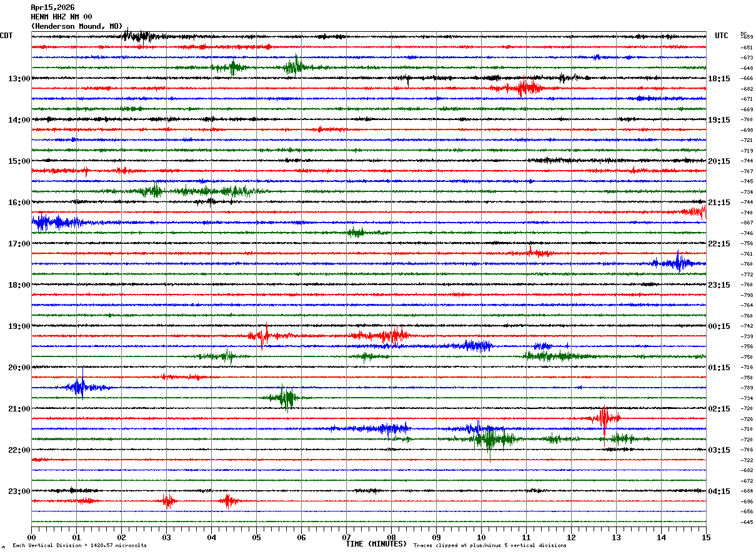This screenshot has height=554, width=756.
Task: Click the CDT timezone label
Action: coord(6,36)
